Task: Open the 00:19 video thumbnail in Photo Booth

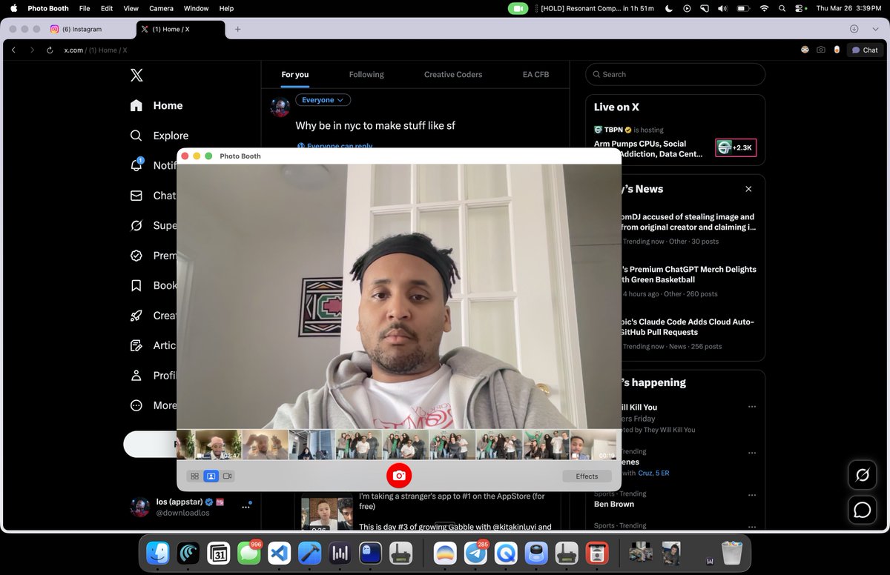Action: 593,445
